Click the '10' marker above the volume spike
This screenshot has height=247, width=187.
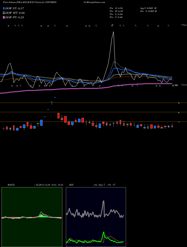coord(112,25)
